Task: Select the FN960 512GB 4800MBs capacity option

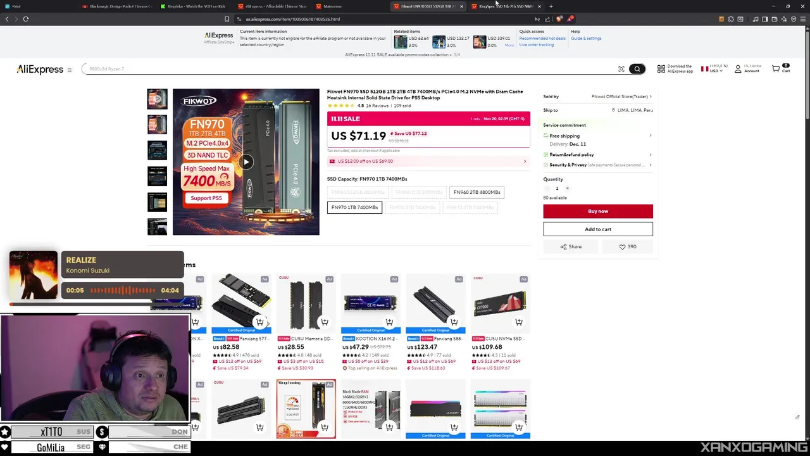Action: [x=358, y=192]
